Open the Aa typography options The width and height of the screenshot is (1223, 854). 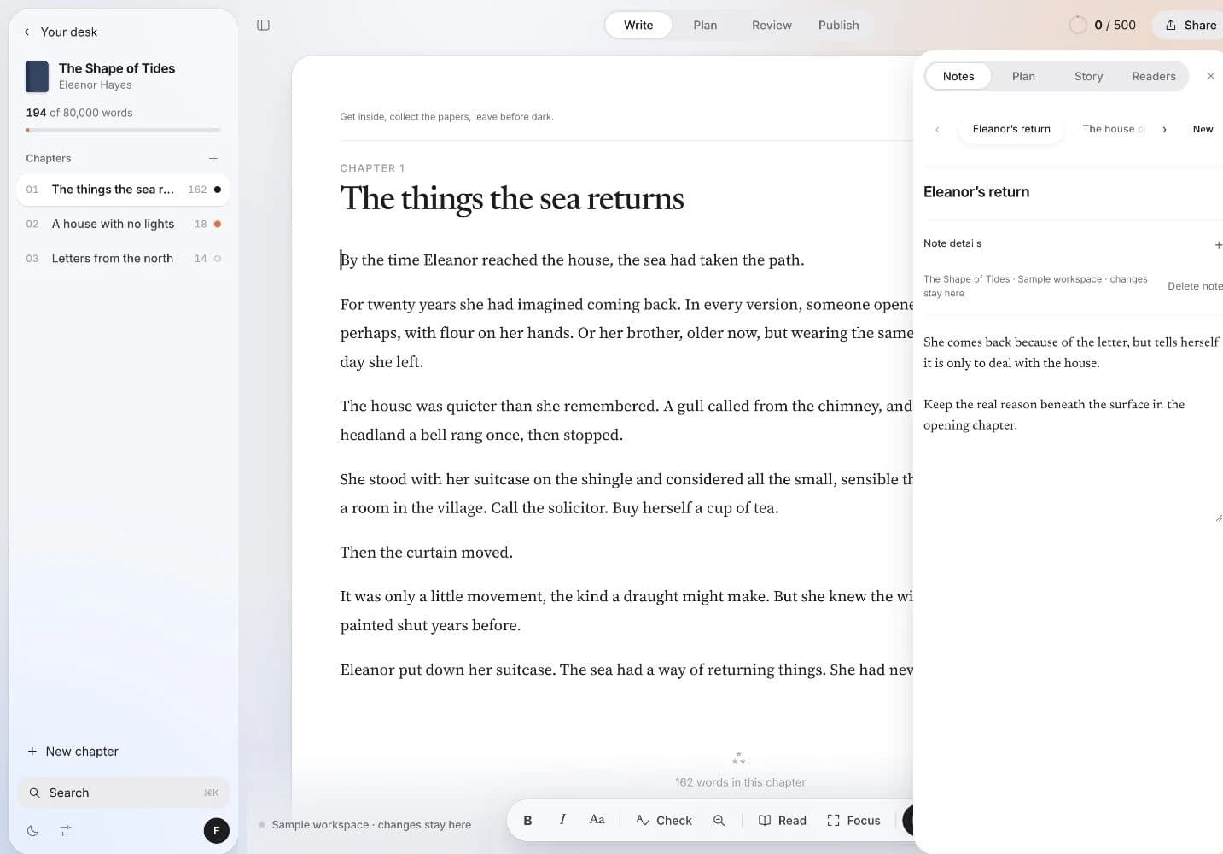coord(597,820)
